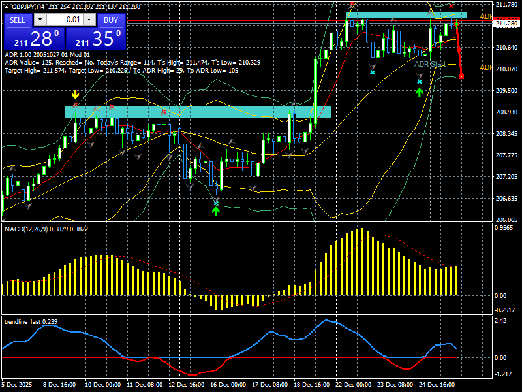Click the current price label 211.280
Screen dimensions: 522x392
[x=507, y=23]
